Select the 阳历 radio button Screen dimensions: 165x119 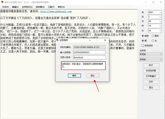[x=143, y=36]
